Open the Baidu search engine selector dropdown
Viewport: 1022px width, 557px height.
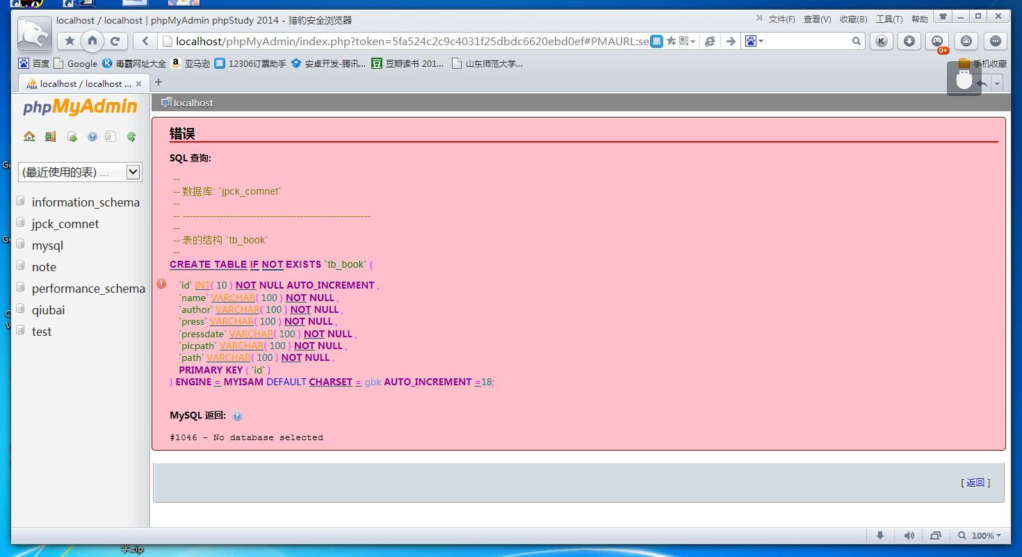click(754, 41)
